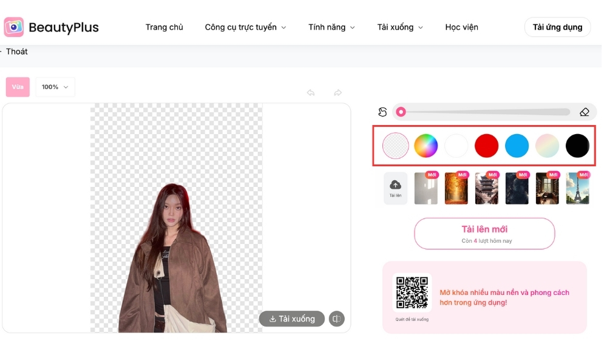Screen dimensions: 607x352
Task: Click the Tải ứng dụng button
Action: (x=557, y=27)
